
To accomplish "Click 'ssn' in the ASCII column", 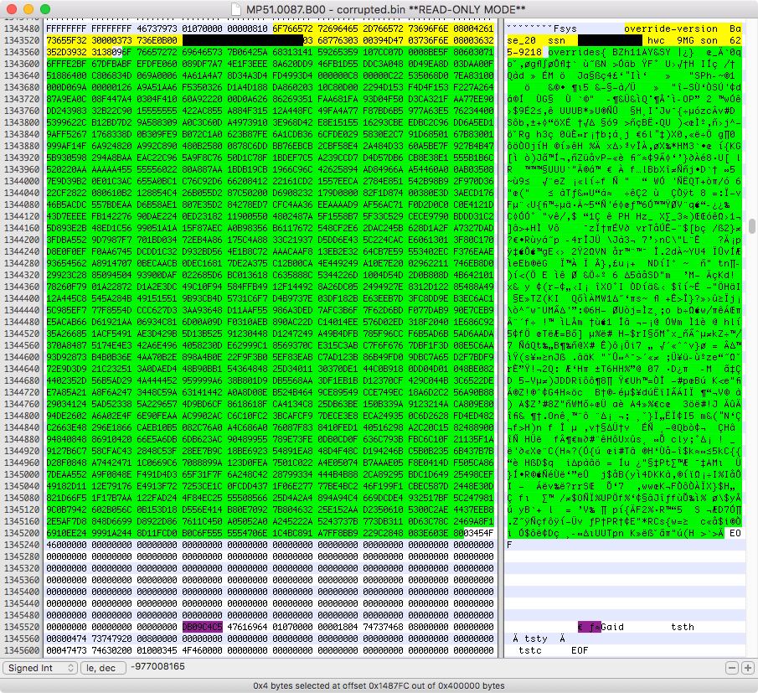I will 556,40.
